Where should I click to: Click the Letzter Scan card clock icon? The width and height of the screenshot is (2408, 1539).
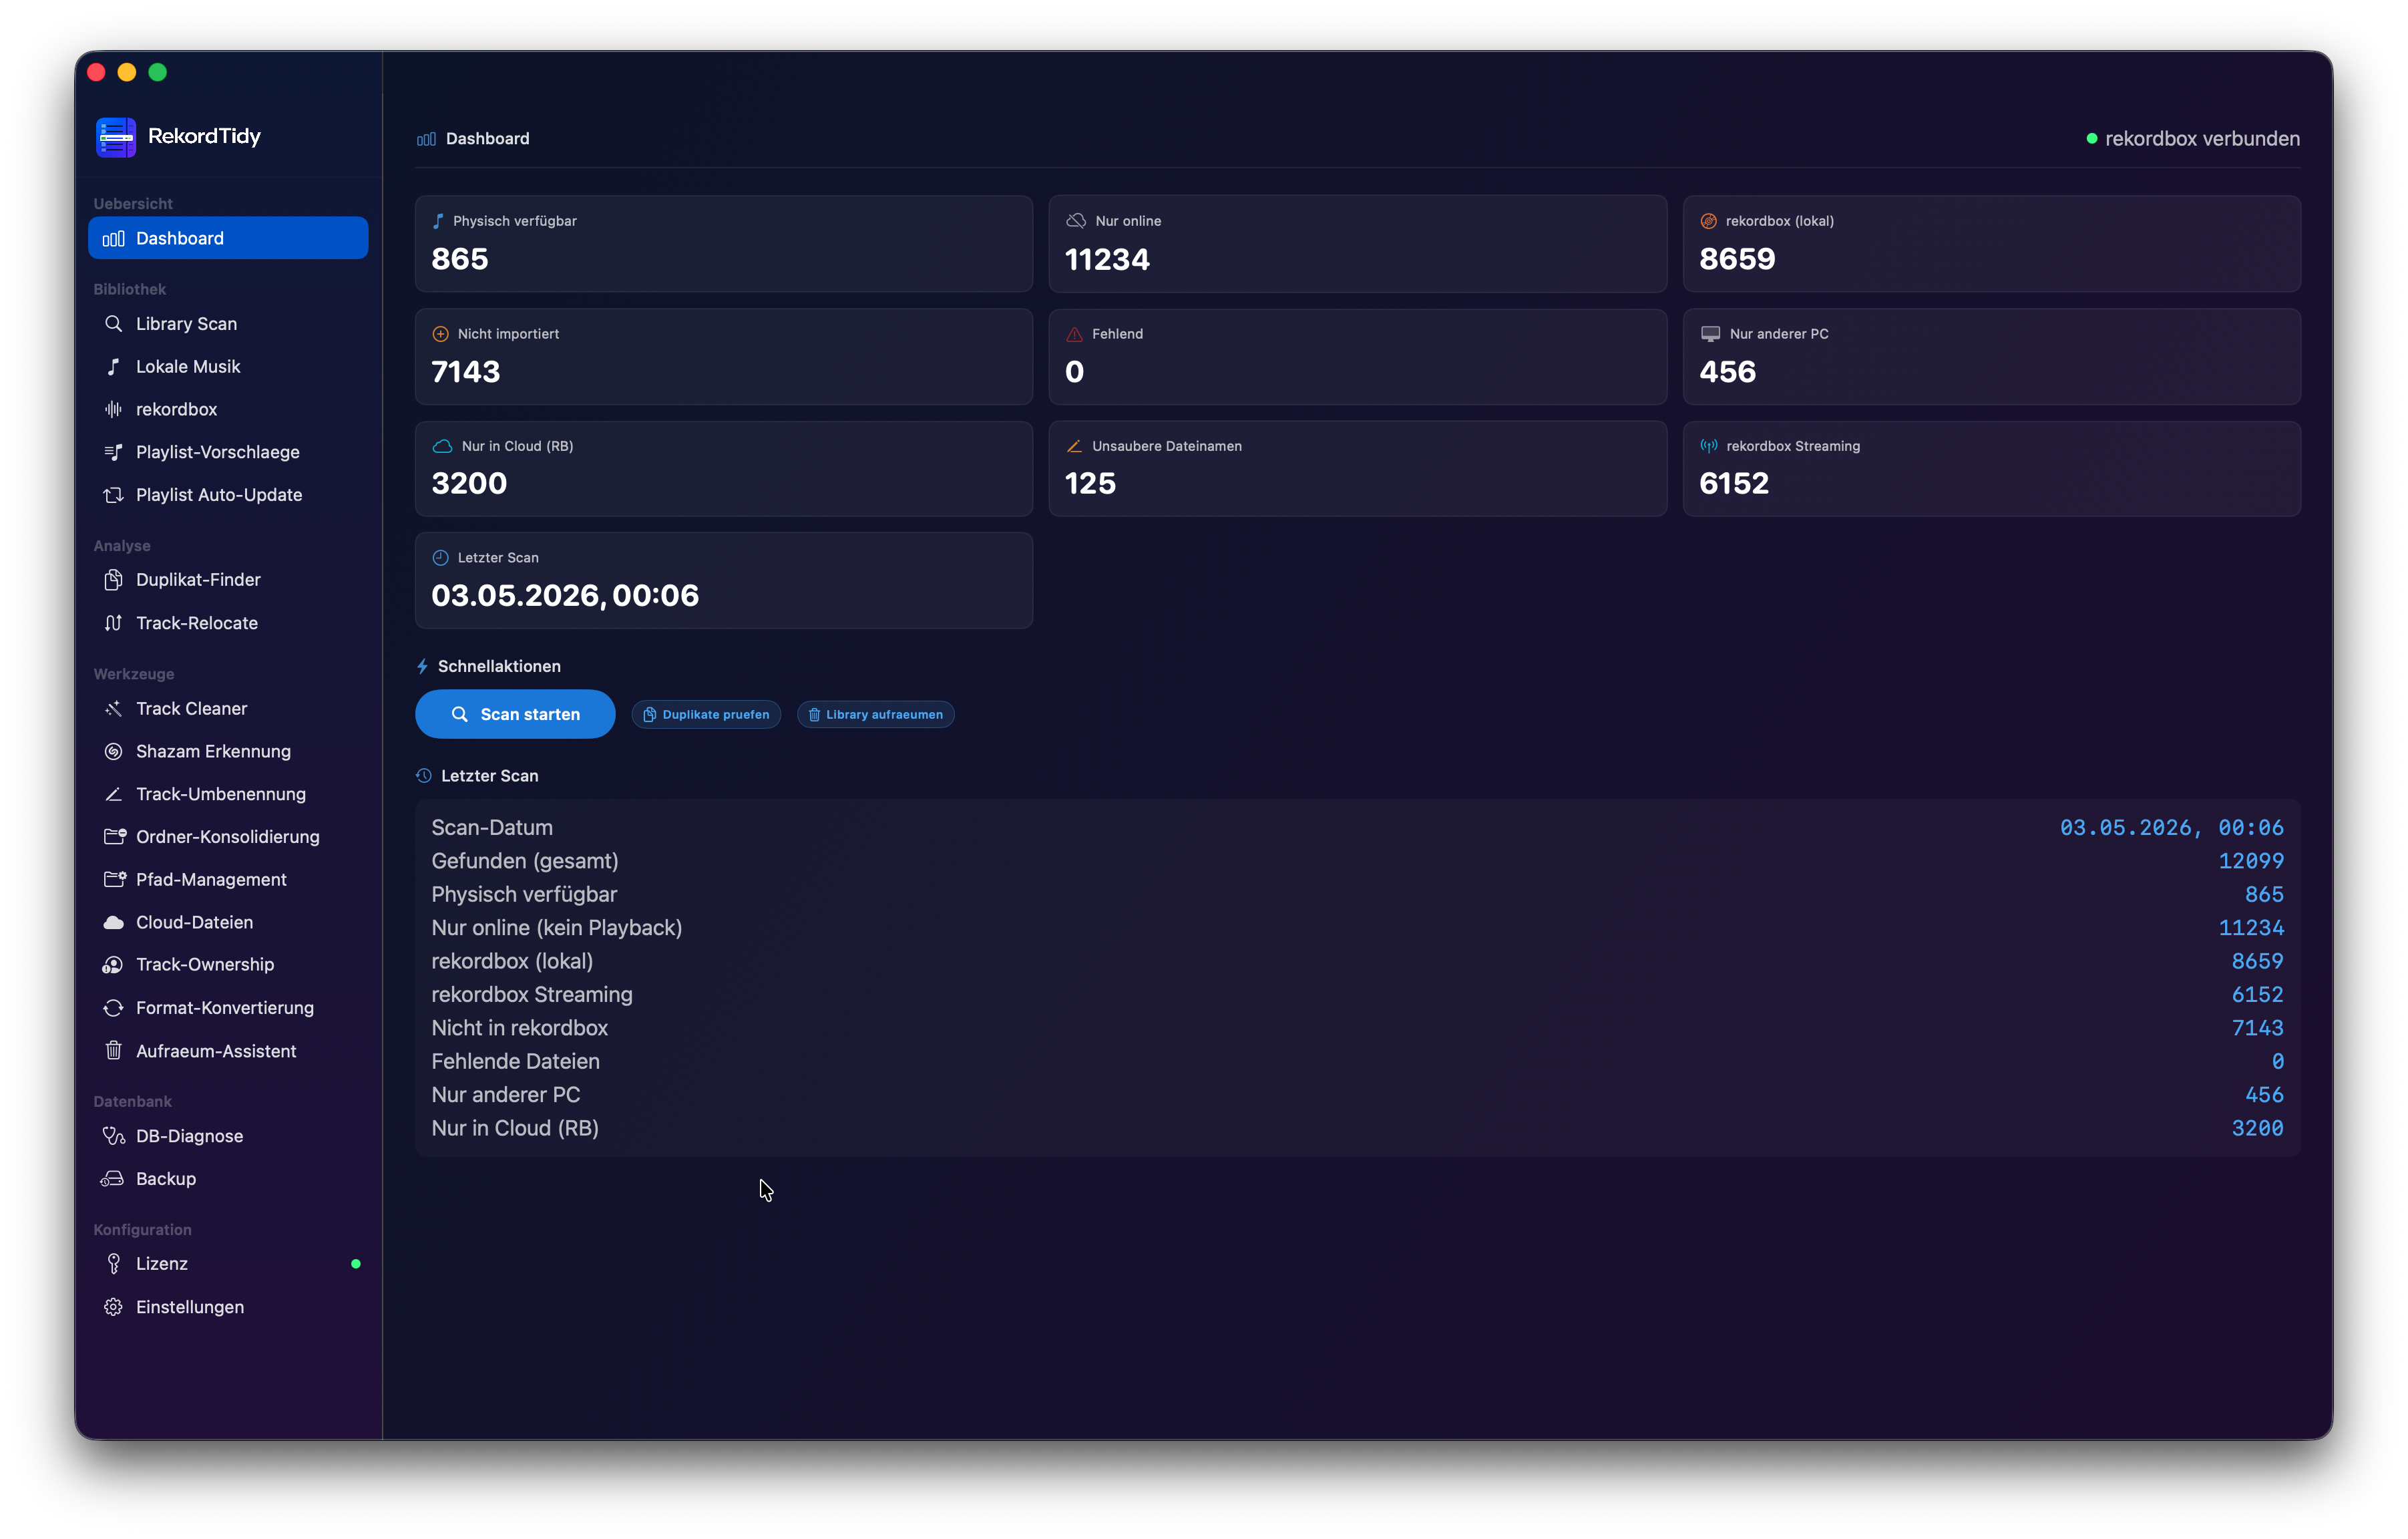click(x=440, y=558)
